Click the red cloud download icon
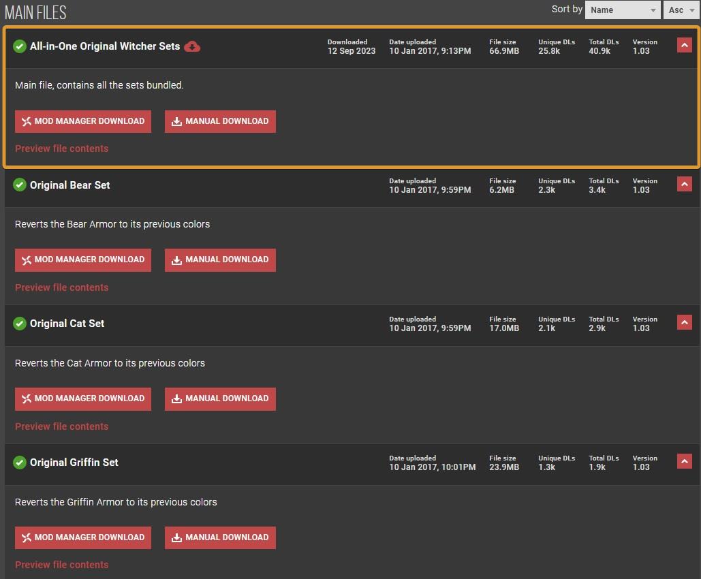 point(192,46)
